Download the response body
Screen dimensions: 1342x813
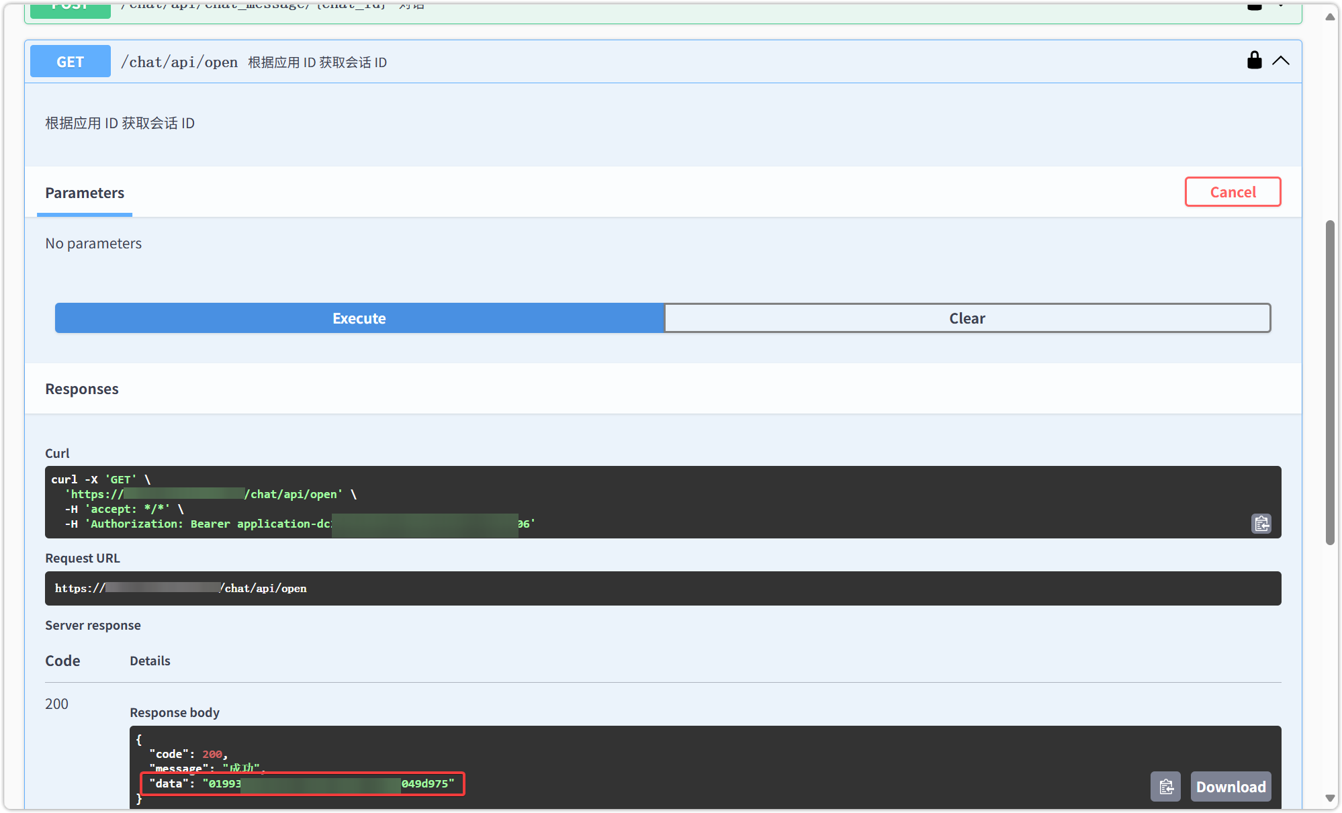point(1231,786)
